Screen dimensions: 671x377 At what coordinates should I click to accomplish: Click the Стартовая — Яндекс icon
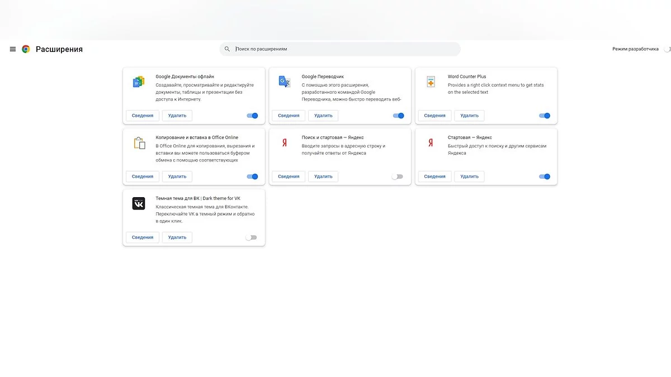pyautogui.click(x=431, y=142)
